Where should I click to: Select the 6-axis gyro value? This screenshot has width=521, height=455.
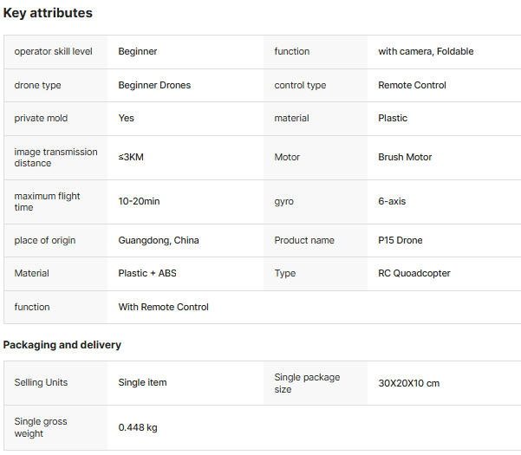pos(392,201)
